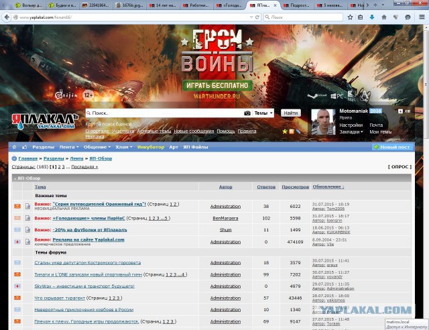429x330 pixels.
Task: Sort by the 'Просмотров' column header
Action: 295,186
